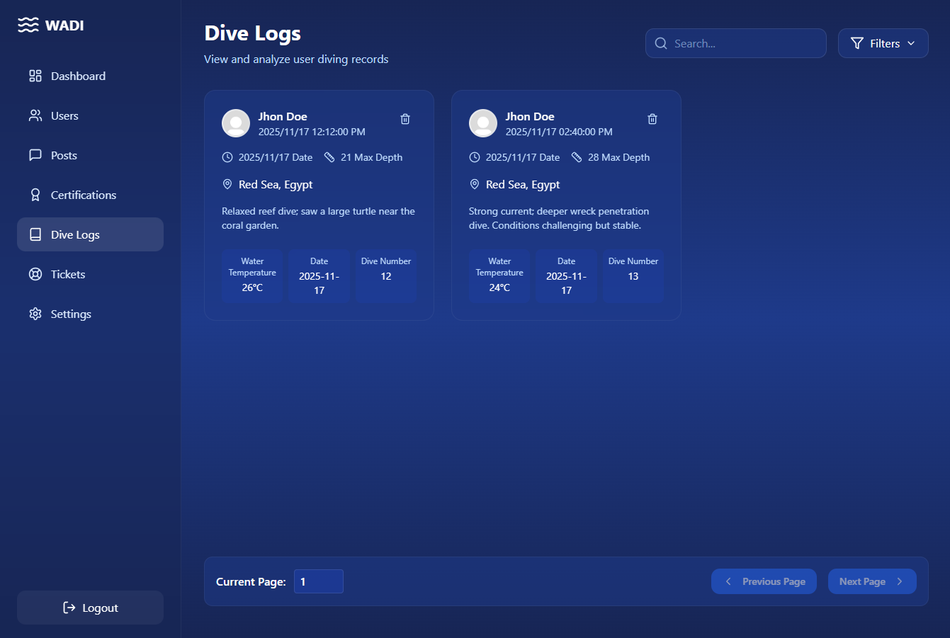Click the Jhon Doe avatar on second card
Screen dimensions: 950x638
pos(483,123)
